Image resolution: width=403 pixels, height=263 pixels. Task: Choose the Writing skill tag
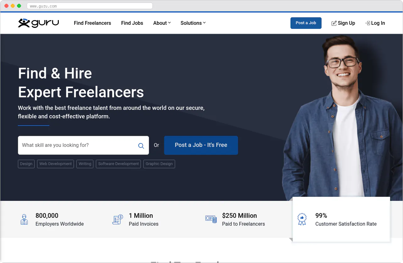click(85, 164)
